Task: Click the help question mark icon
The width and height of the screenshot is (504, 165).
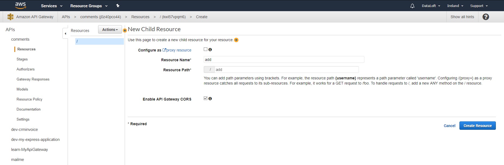Action: point(486,17)
